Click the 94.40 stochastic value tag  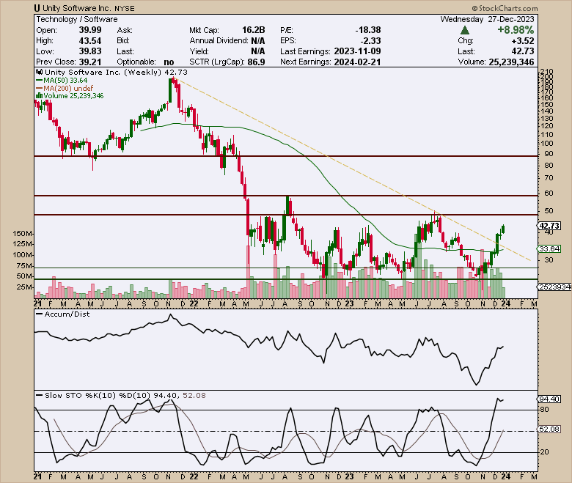pyautogui.click(x=550, y=399)
